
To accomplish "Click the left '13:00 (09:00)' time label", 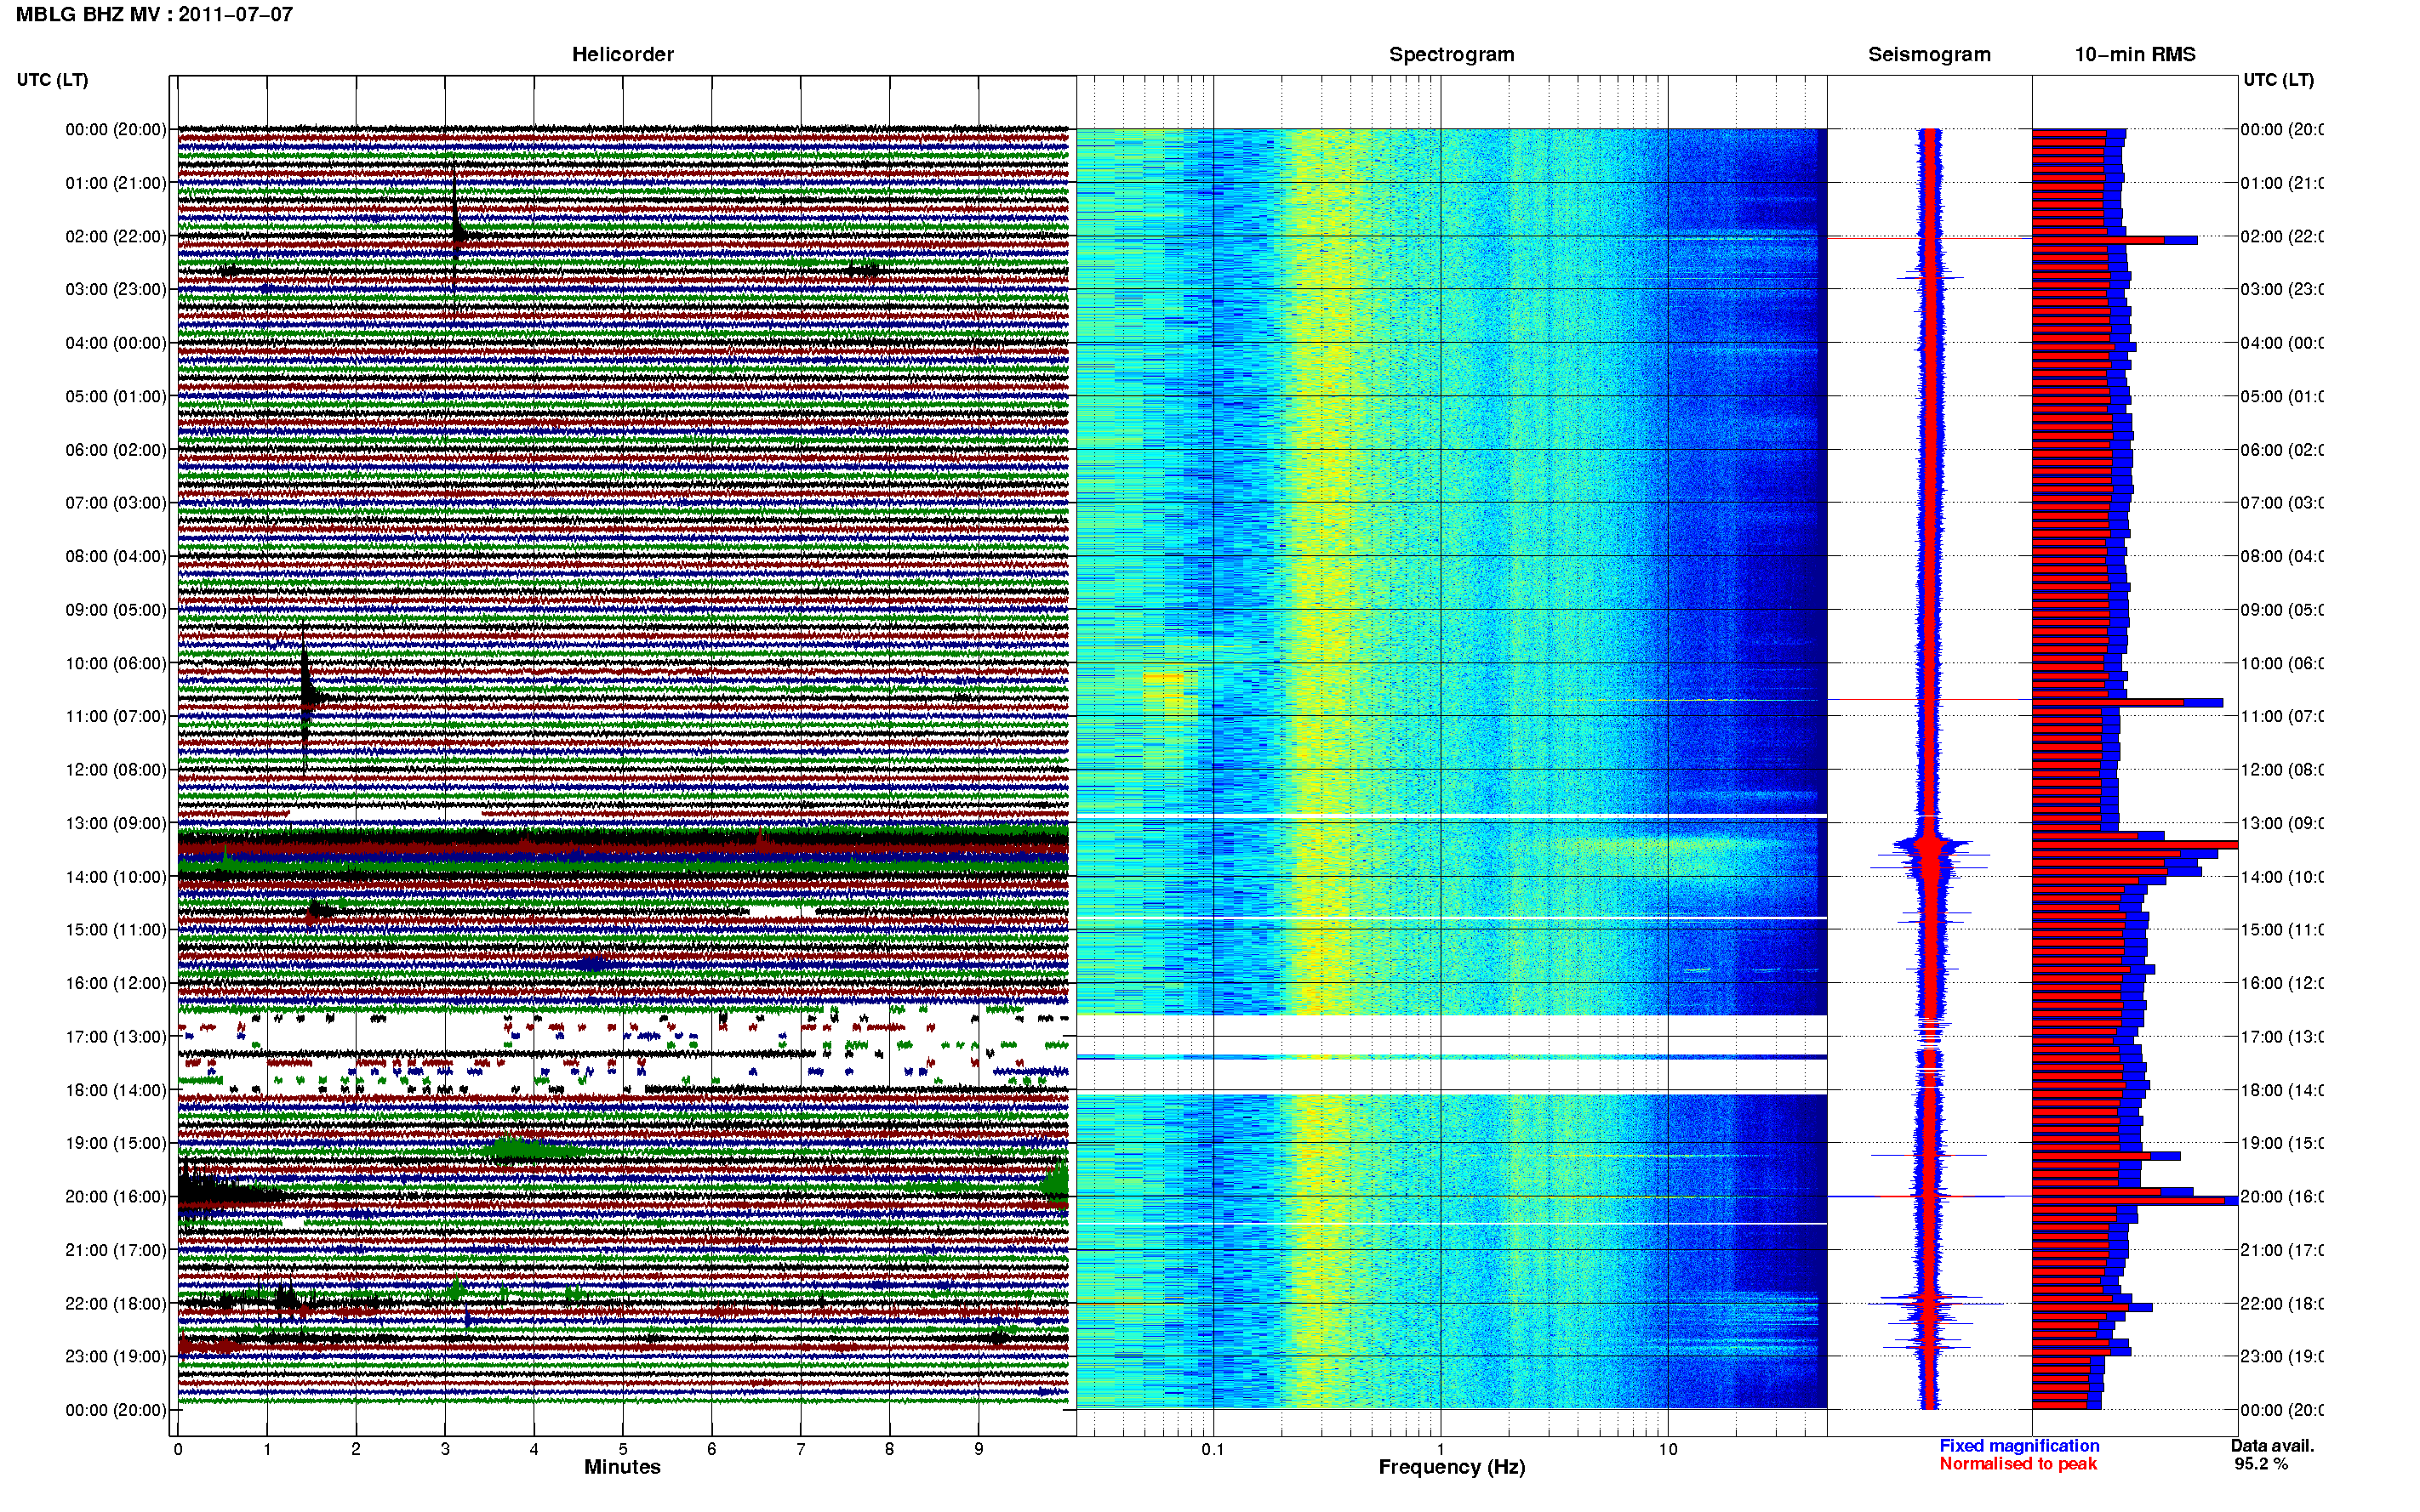I will click(116, 823).
